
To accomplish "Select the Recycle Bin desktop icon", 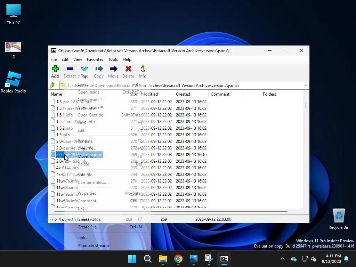I will pos(339,215).
